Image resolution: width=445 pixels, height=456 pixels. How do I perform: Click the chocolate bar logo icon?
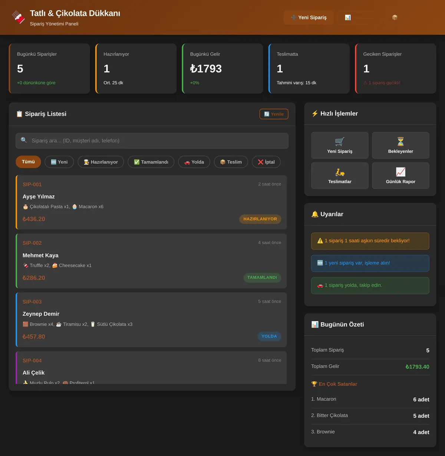pos(18,17)
